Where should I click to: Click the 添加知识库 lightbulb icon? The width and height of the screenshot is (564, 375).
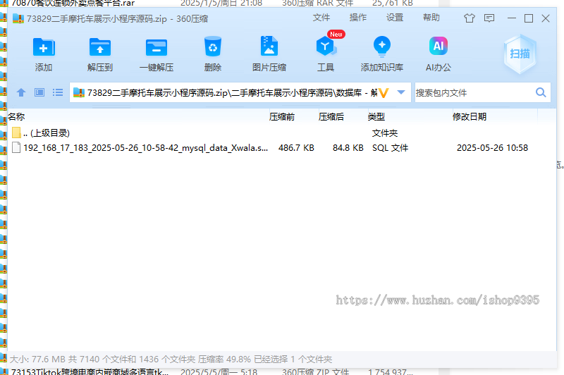click(x=382, y=47)
